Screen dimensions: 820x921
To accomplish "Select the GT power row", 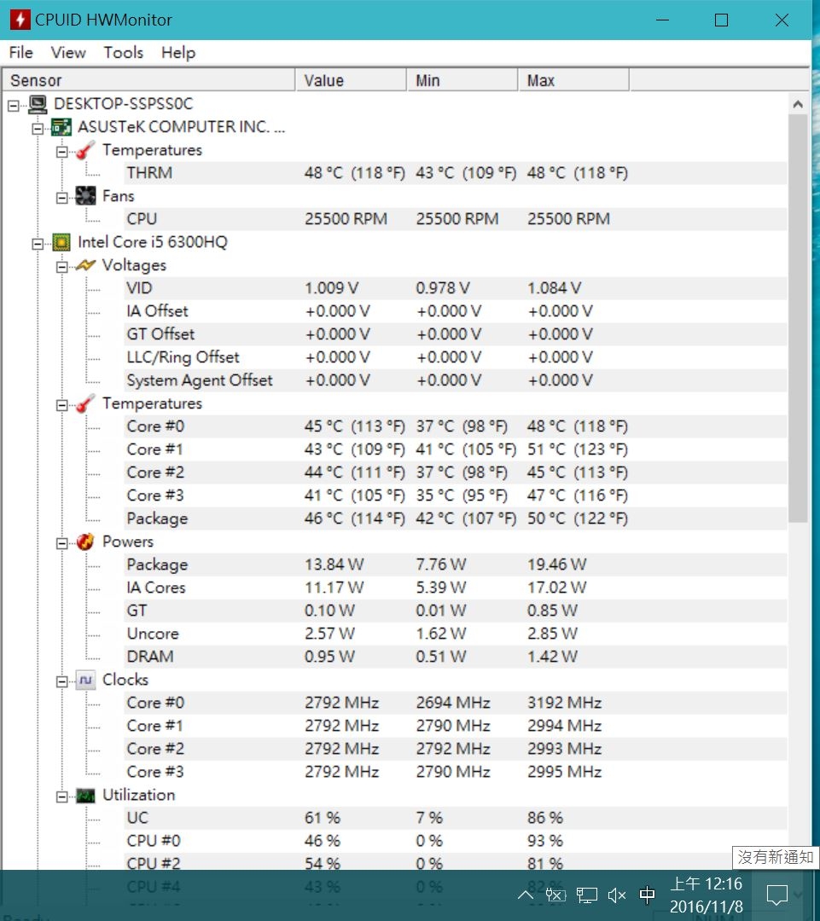I will pyautogui.click(x=456, y=611).
